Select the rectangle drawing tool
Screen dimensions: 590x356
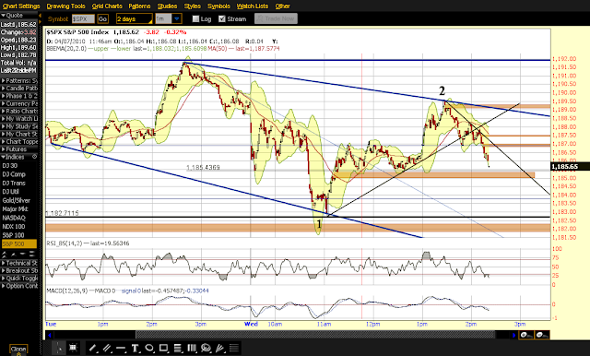pyautogui.click(x=163, y=348)
